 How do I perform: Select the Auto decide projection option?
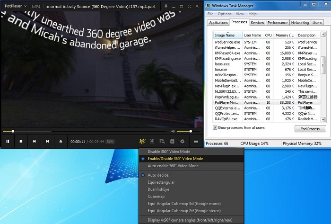point(191,175)
